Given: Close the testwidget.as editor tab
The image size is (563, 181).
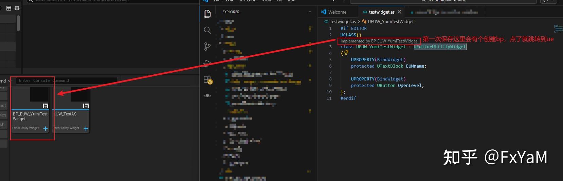Looking at the screenshot, I should click(399, 12).
